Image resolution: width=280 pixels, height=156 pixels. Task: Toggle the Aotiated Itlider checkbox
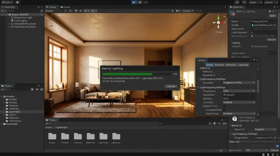(x=224, y=110)
